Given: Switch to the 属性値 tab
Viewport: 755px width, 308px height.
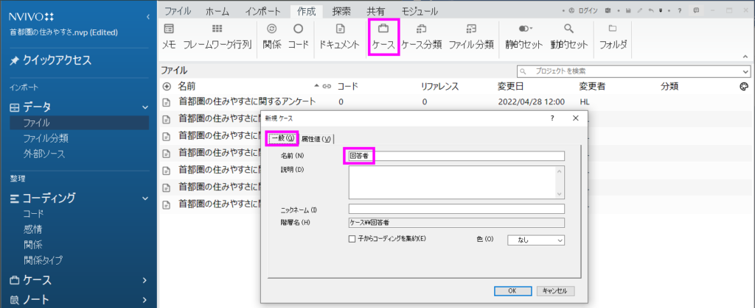Looking at the screenshot, I should click(316, 139).
